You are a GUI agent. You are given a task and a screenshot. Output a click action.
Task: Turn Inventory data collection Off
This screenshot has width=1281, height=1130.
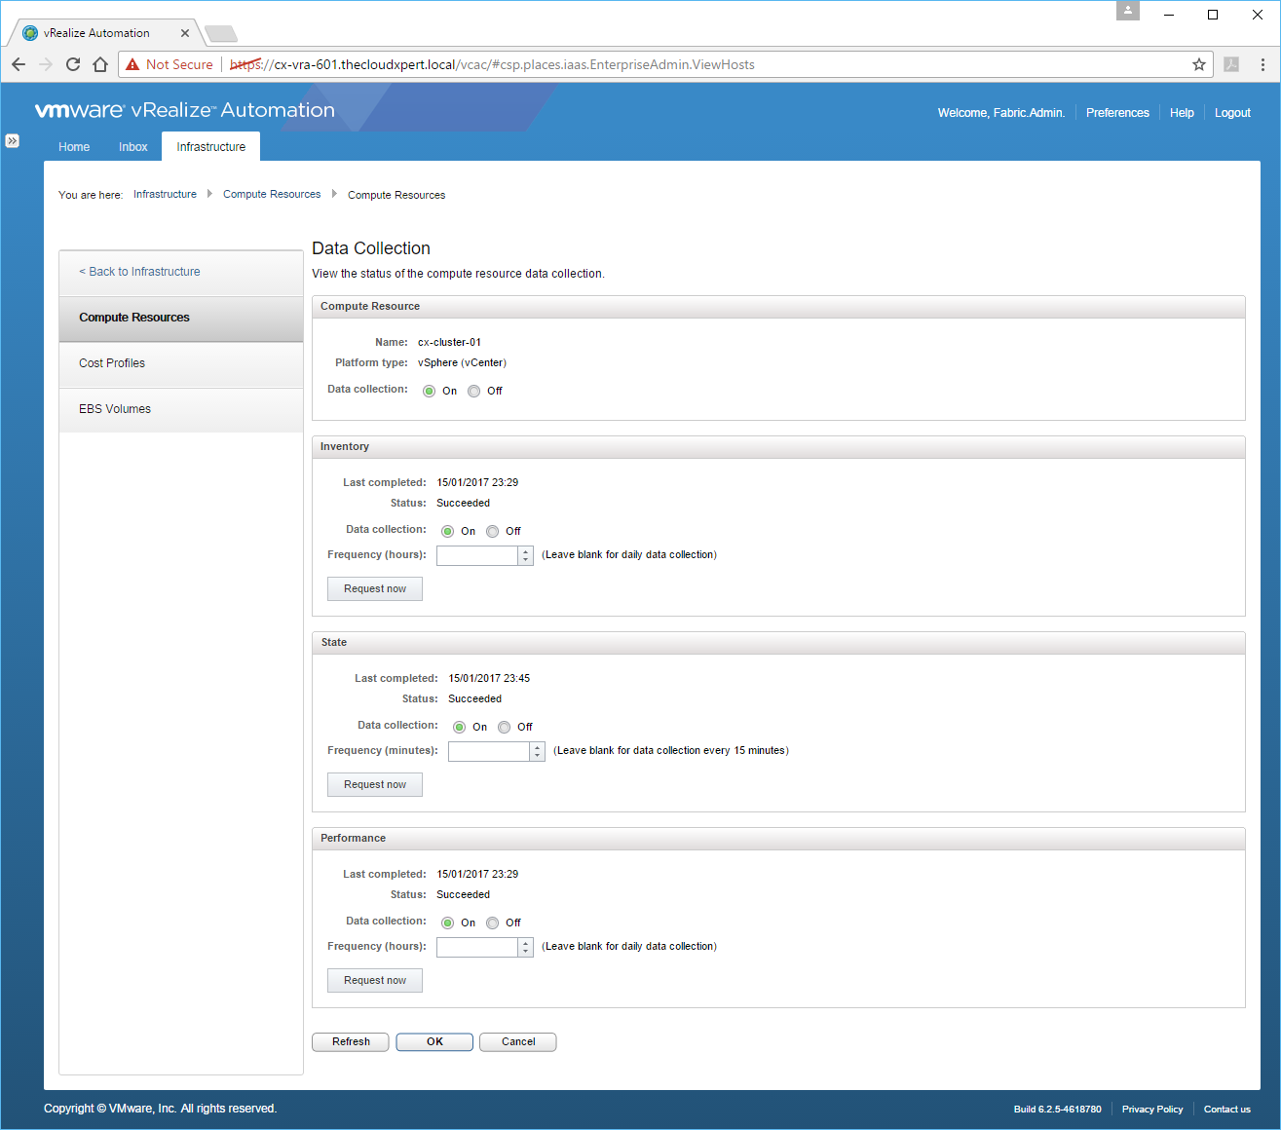click(x=493, y=531)
